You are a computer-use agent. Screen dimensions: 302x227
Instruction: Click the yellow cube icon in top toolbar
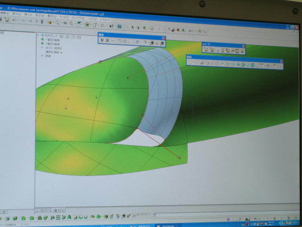(x=50, y=22)
